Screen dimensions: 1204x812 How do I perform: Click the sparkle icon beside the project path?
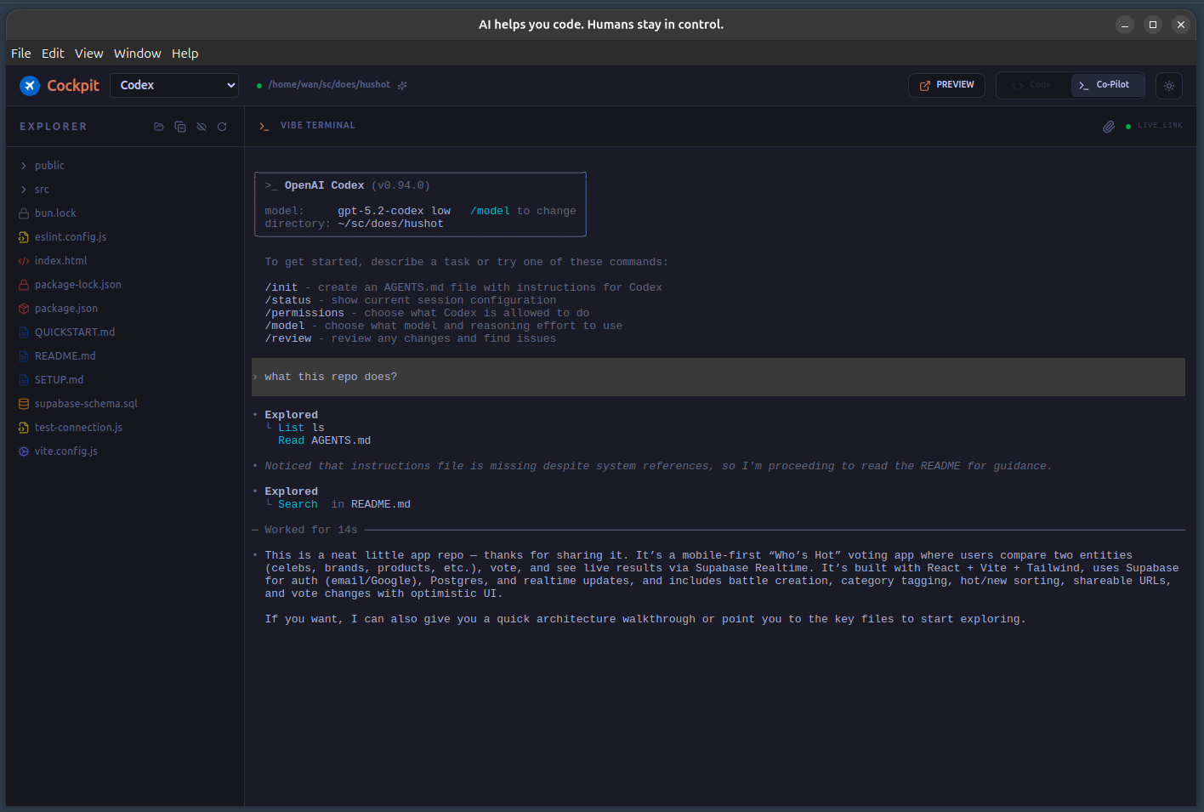pos(402,85)
